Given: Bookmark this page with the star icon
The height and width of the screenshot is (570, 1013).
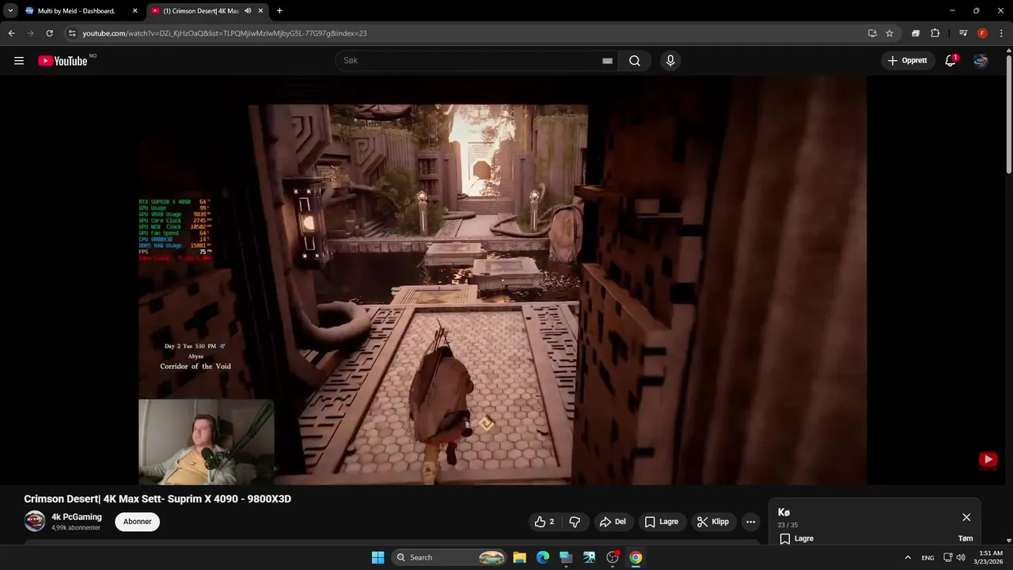Looking at the screenshot, I should tap(890, 33).
